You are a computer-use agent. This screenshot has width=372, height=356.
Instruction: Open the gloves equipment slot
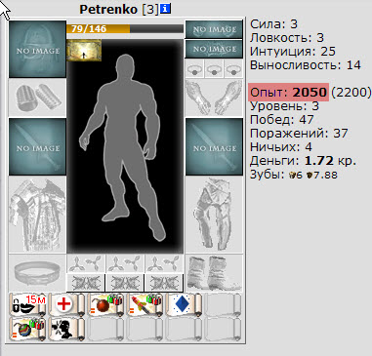pyautogui.click(x=214, y=98)
